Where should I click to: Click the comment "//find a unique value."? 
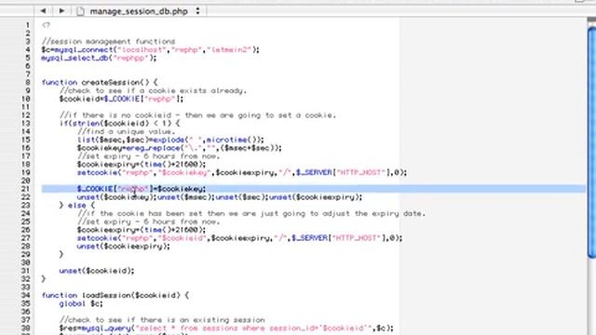click(127, 132)
